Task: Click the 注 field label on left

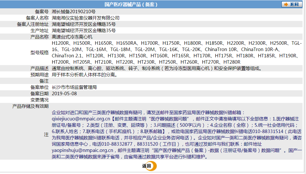Action: coord(46,134)
